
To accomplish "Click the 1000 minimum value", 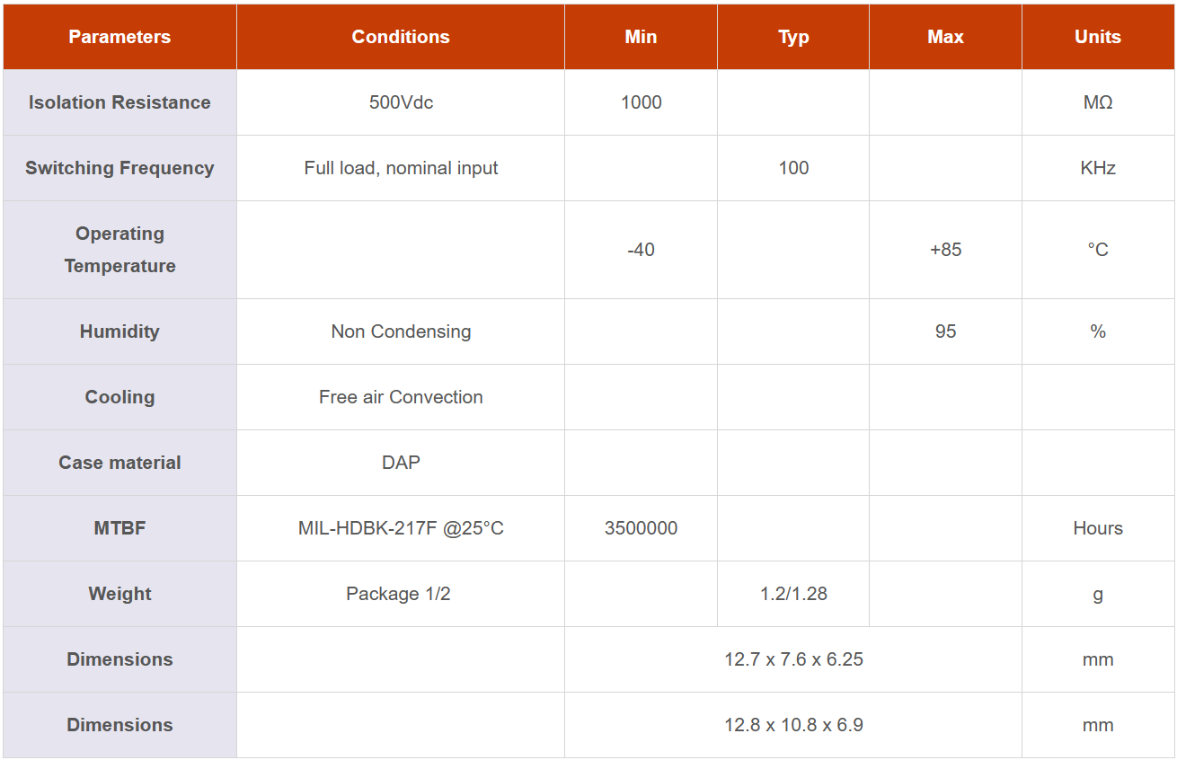I will click(641, 102).
